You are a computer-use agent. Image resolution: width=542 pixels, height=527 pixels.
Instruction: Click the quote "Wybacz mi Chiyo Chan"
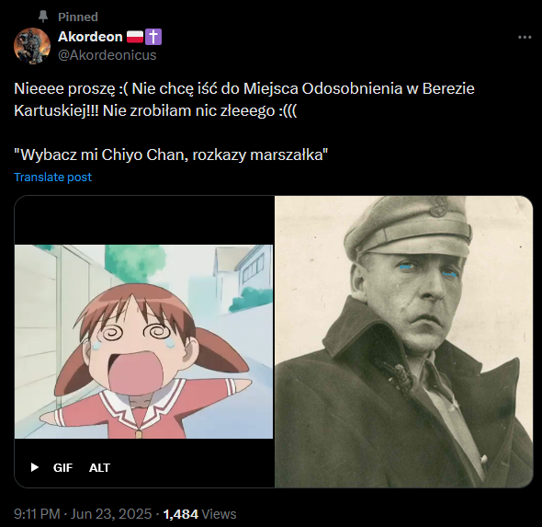click(171, 155)
